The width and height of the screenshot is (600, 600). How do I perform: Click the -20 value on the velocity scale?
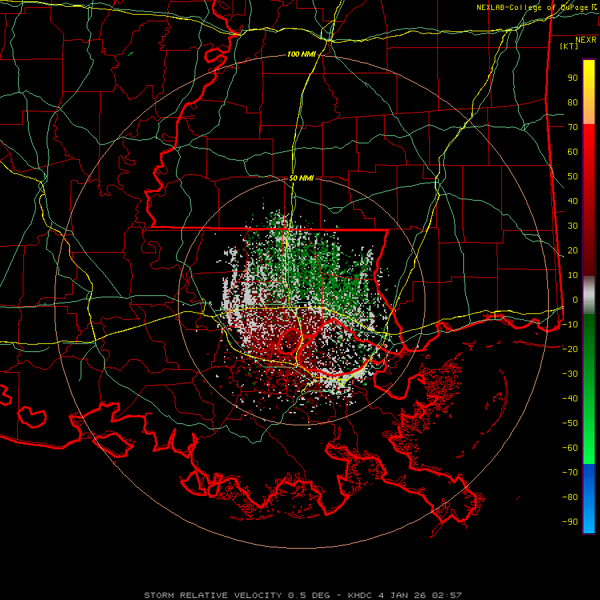pos(570,349)
